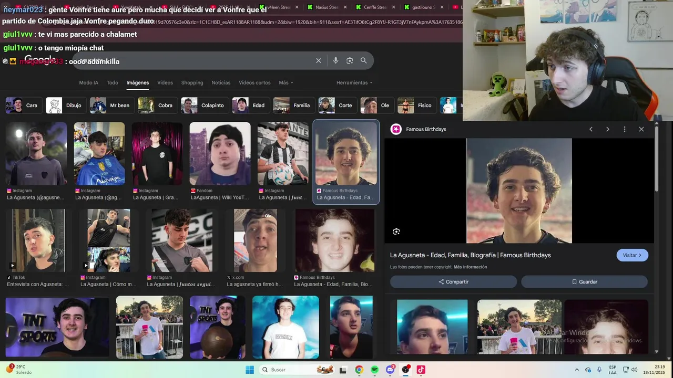Open OBS Studio from the taskbar

pos(405,370)
